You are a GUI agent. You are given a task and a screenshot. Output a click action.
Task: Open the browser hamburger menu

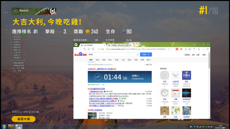[x=207, y=49]
